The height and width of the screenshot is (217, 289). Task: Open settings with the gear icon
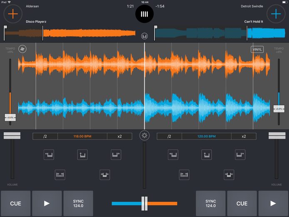pos(144,136)
